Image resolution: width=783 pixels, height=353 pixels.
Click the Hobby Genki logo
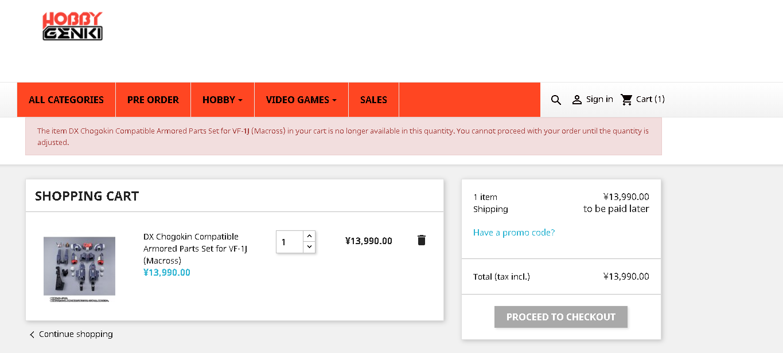coord(72,26)
